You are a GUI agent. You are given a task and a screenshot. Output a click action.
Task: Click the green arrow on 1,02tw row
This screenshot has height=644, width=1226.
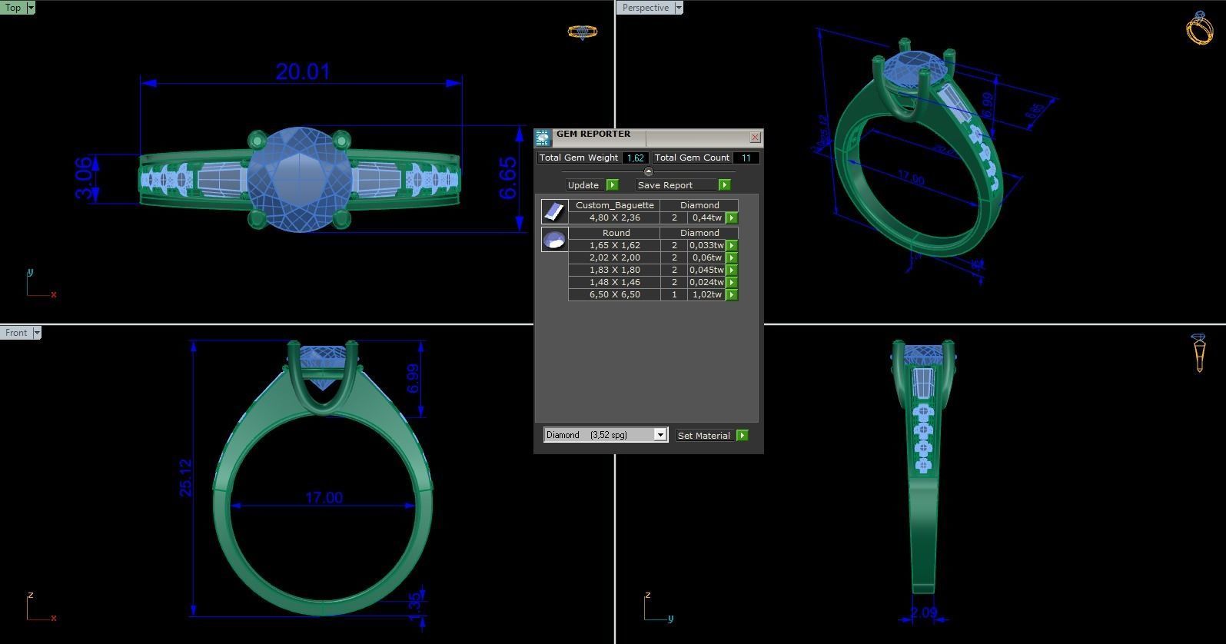pos(732,294)
